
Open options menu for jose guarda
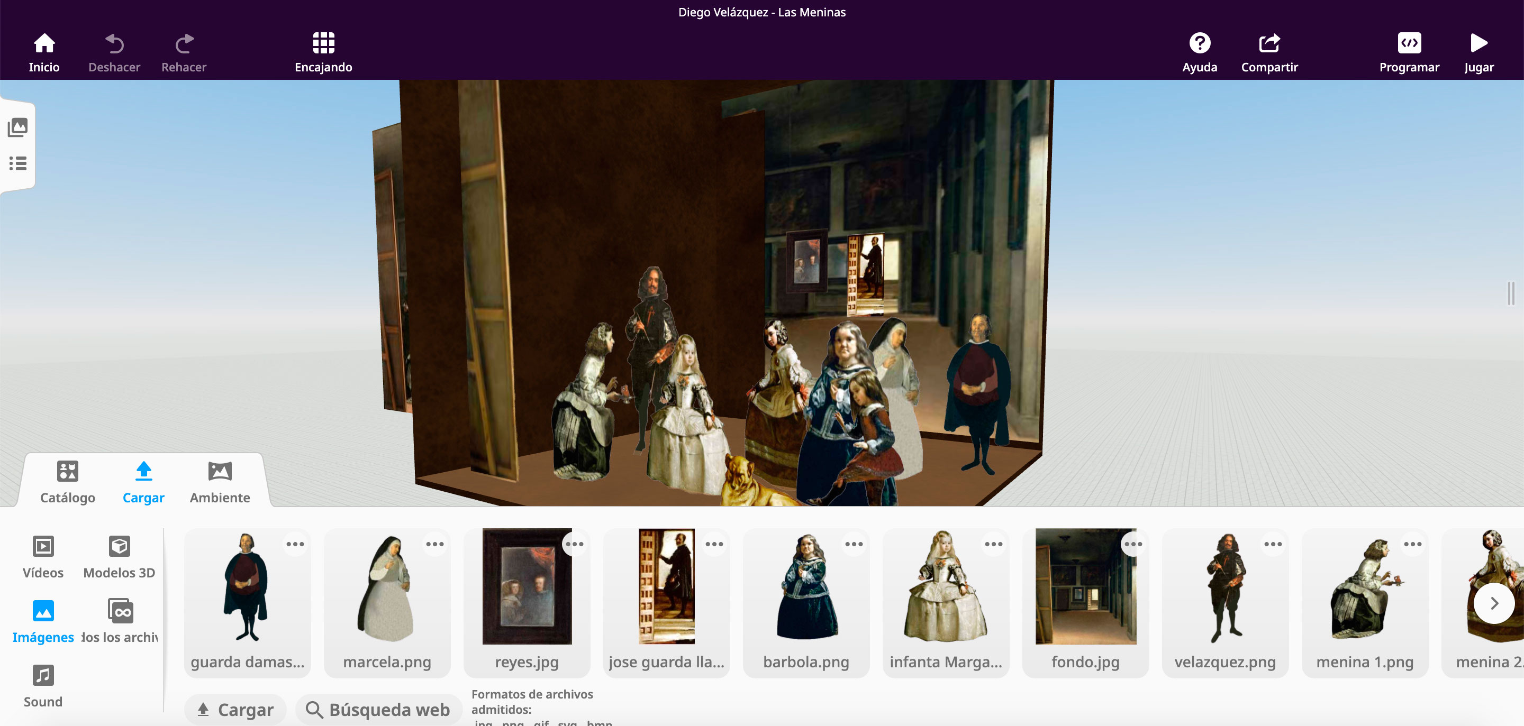point(713,544)
